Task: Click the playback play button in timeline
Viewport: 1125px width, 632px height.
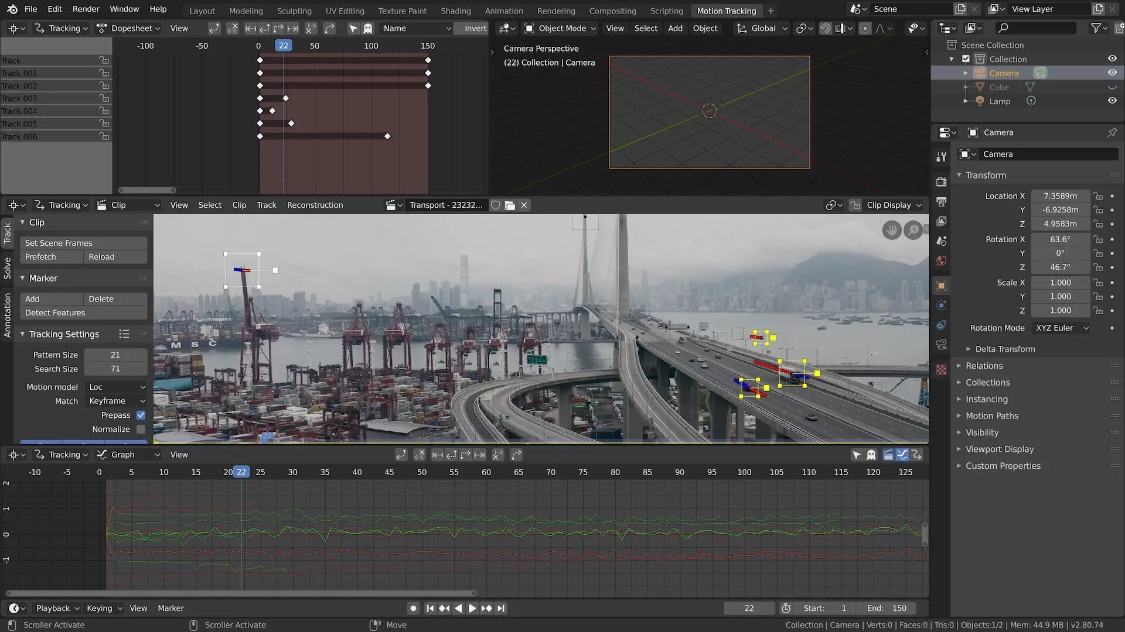Action: click(471, 608)
